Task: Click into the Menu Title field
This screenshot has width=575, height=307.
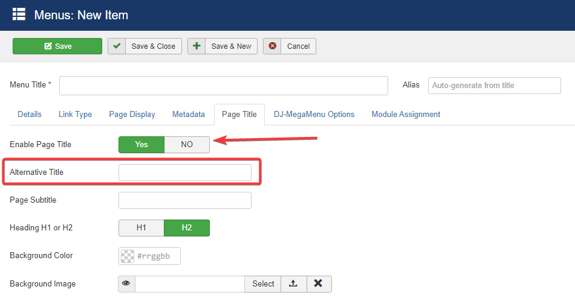Action: click(223, 86)
